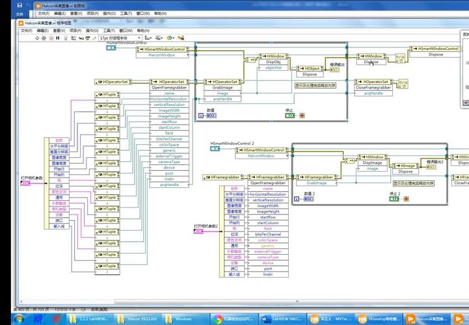Screen dimensions: 469x325
Task: Click the 停止 2 boolean terminal in lower loop
Action: point(394,199)
